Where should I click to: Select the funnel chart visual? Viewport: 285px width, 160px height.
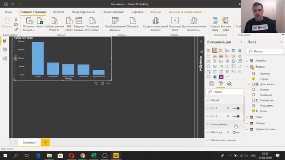215,61
